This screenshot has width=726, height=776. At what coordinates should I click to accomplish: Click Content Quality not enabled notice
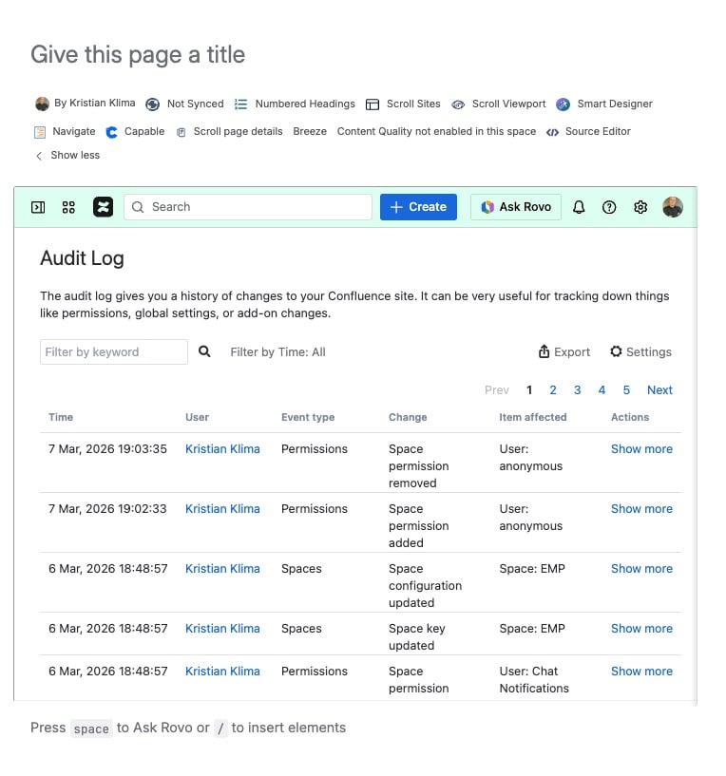click(436, 132)
